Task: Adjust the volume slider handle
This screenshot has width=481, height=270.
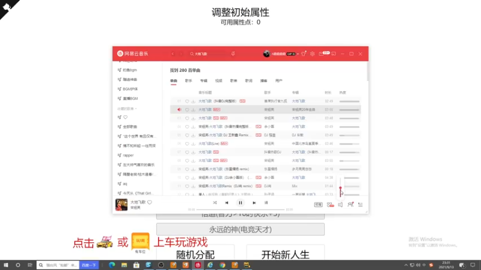Action: click(x=340, y=188)
